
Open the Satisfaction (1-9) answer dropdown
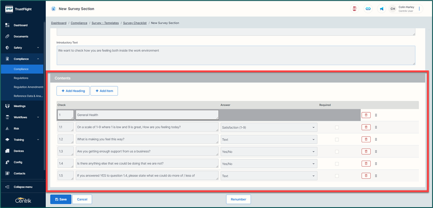[x=269, y=128]
